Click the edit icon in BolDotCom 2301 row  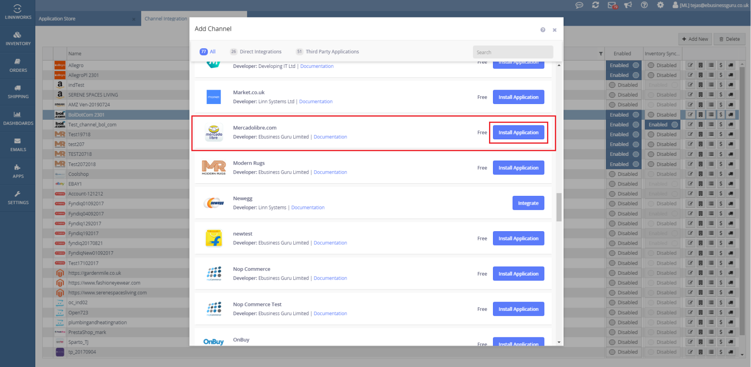click(690, 114)
